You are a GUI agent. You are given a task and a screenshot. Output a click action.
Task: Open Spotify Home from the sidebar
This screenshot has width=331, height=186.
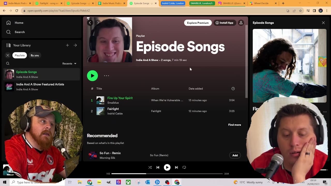pos(15,23)
